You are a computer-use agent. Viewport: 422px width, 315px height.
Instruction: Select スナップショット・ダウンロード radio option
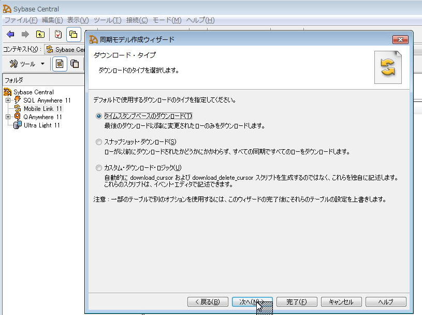(x=99, y=142)
